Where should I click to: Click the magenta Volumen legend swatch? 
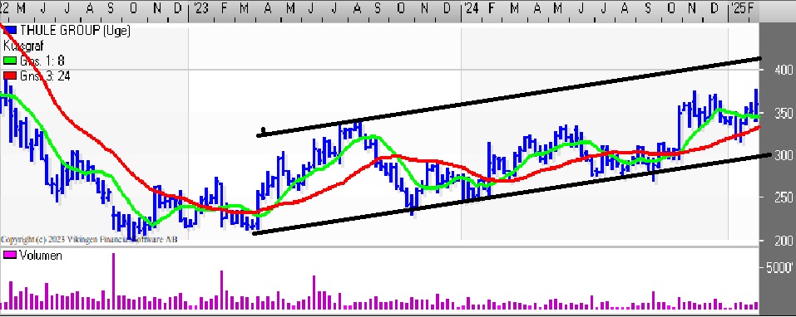10,256
